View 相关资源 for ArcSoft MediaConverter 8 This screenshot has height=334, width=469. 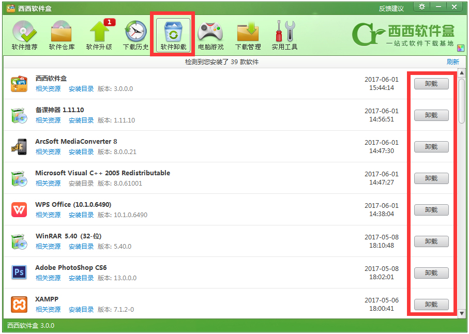tap(48, 151)
